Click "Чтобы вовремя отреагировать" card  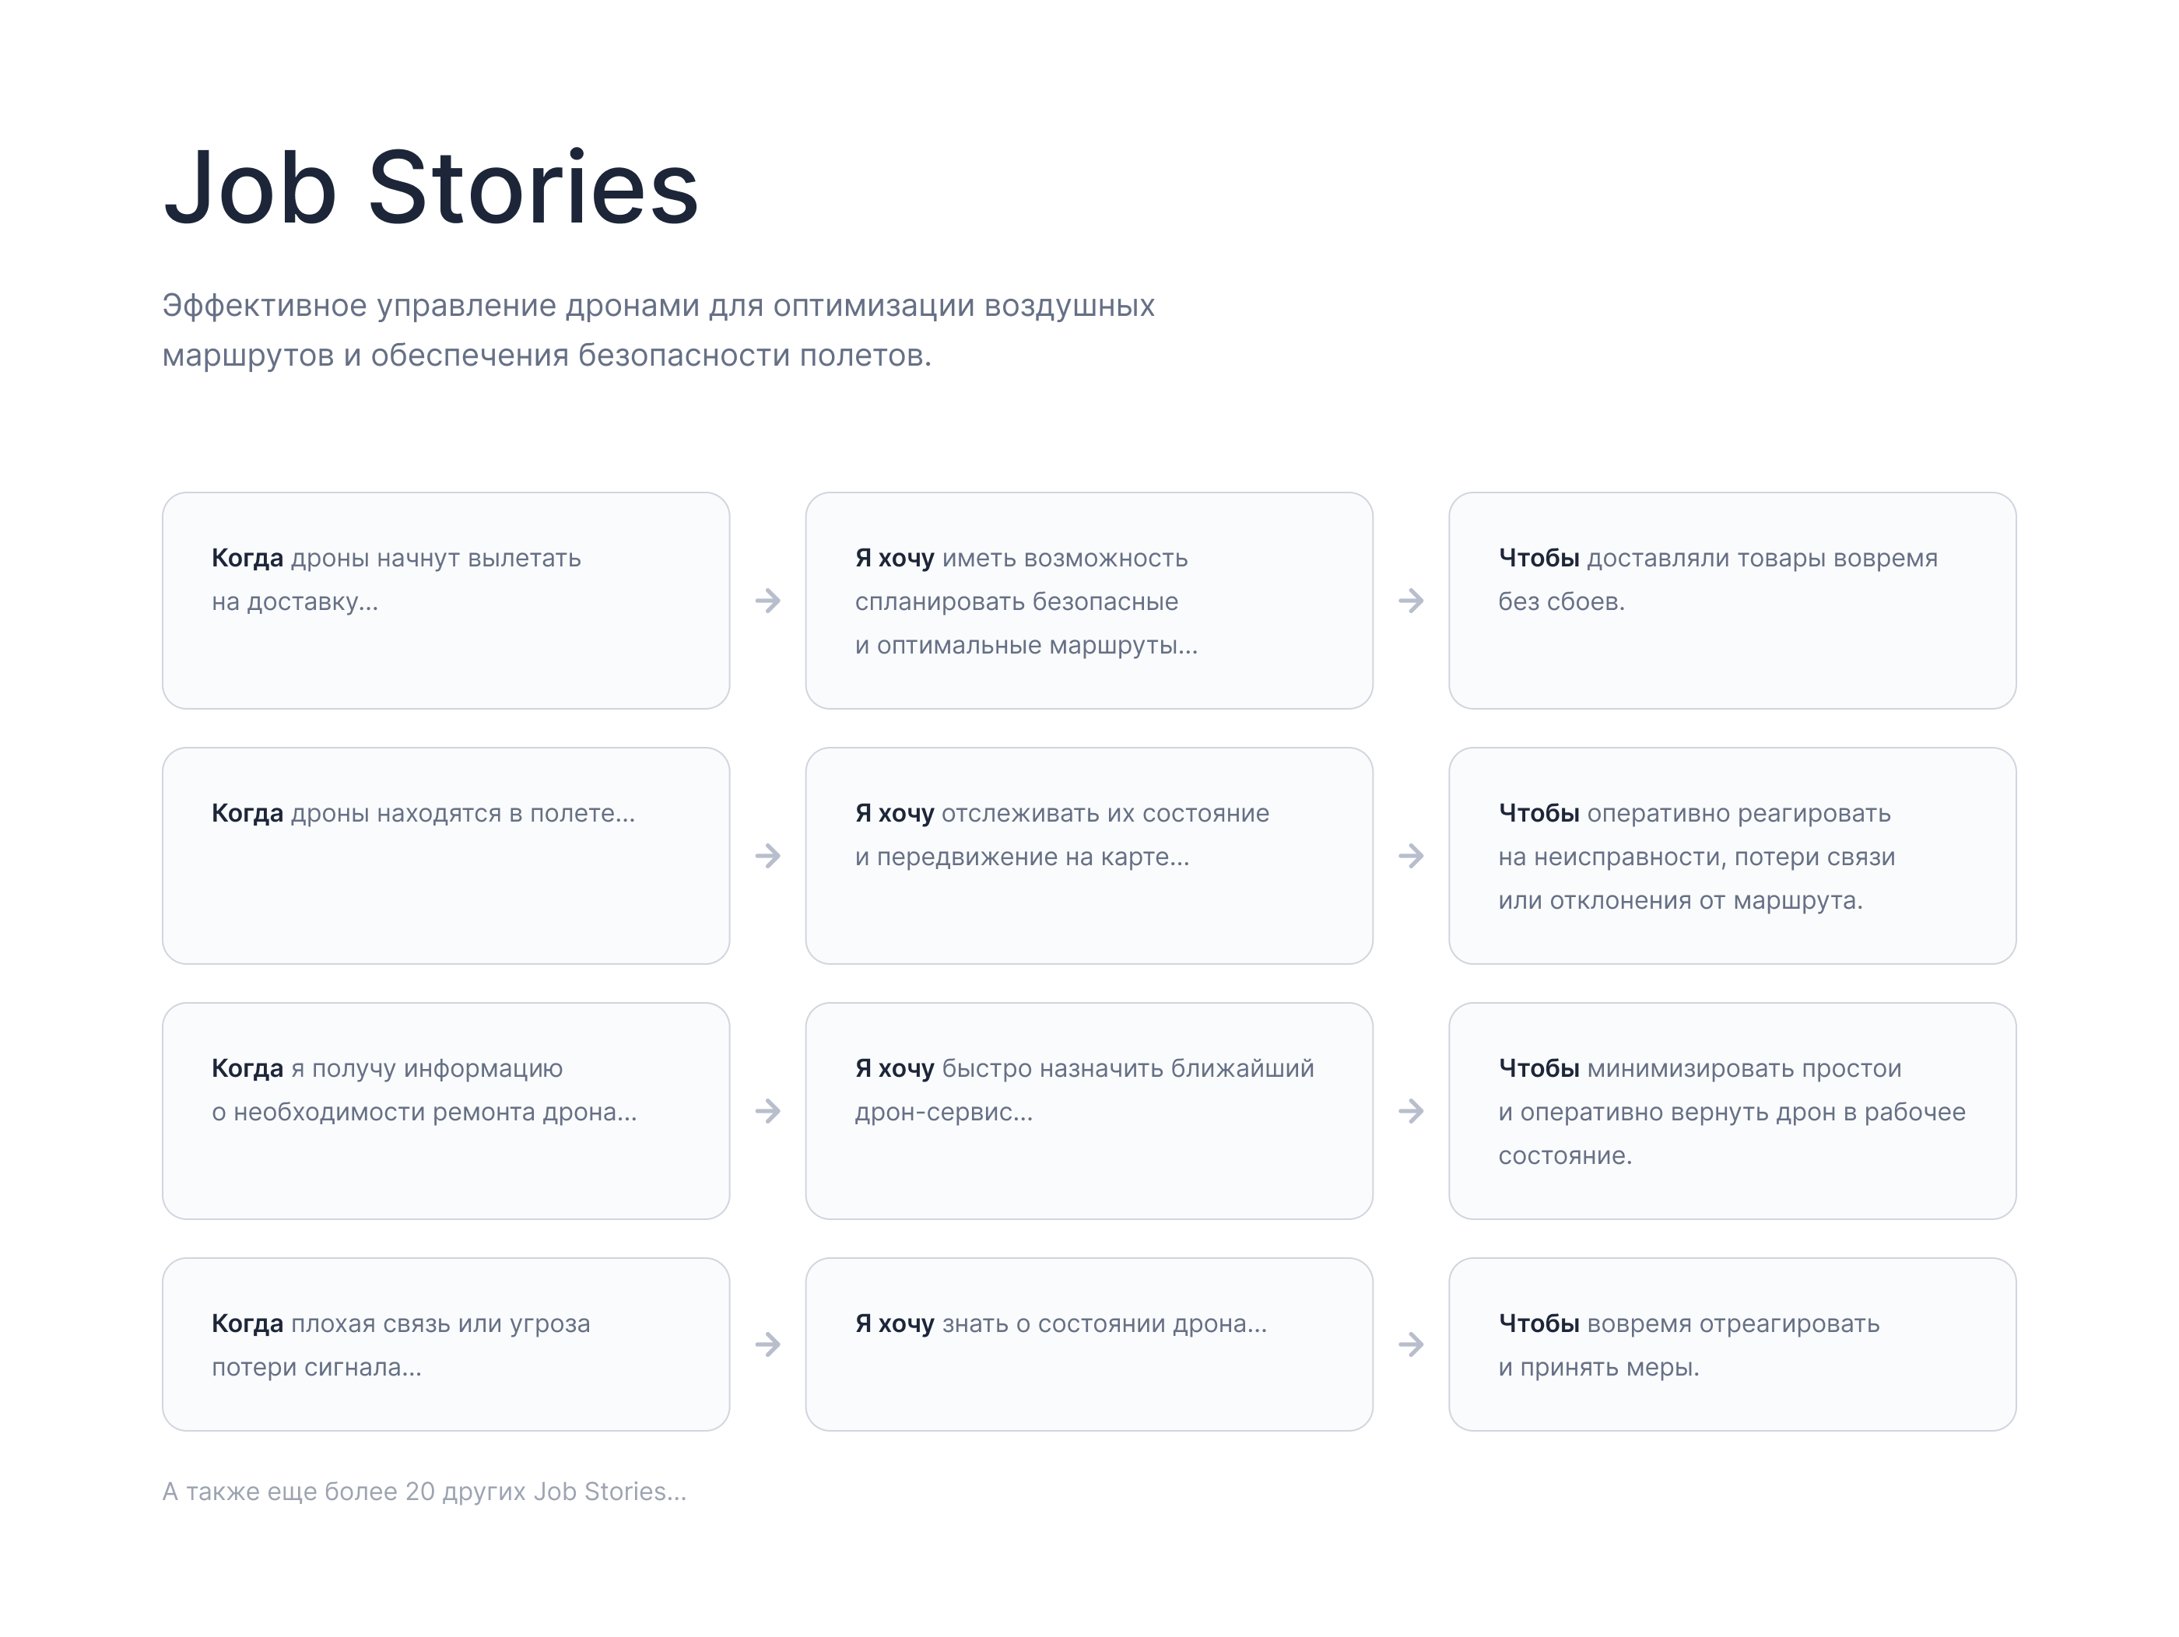[1732, 1344]
